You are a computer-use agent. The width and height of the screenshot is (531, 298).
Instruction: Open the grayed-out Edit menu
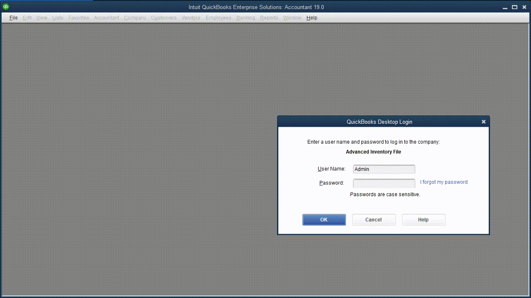[x=27, y=18]
